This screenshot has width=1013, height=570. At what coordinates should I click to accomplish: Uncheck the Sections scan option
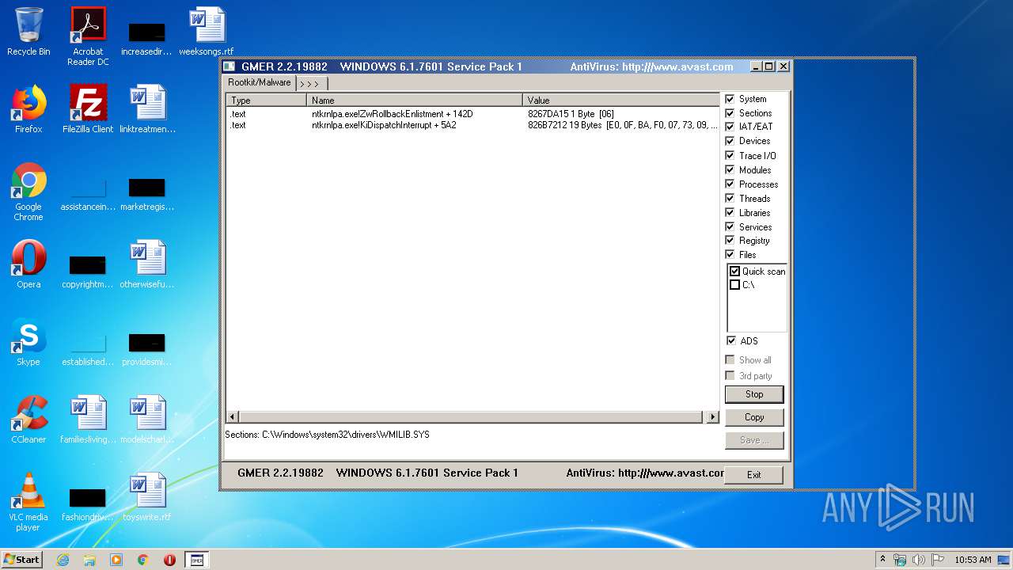point(730,113)
